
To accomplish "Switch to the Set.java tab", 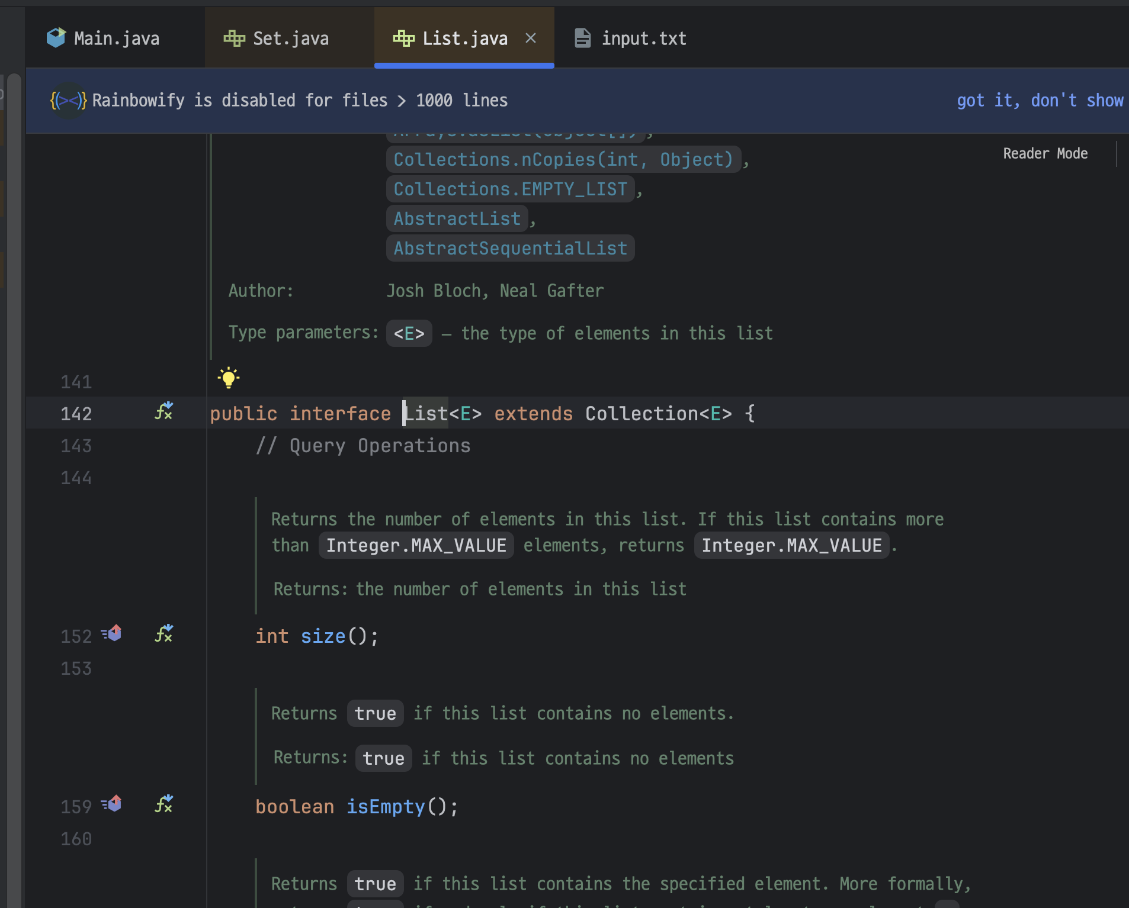I will (x=290, y=38).
